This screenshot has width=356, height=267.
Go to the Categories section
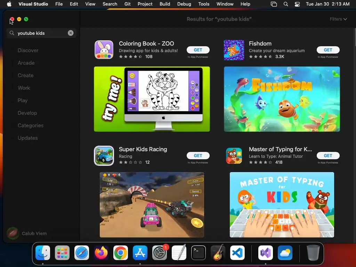coord(31,125)
